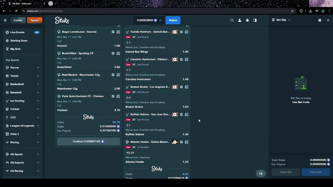Click Use Bet Code link

click(301, 102)
